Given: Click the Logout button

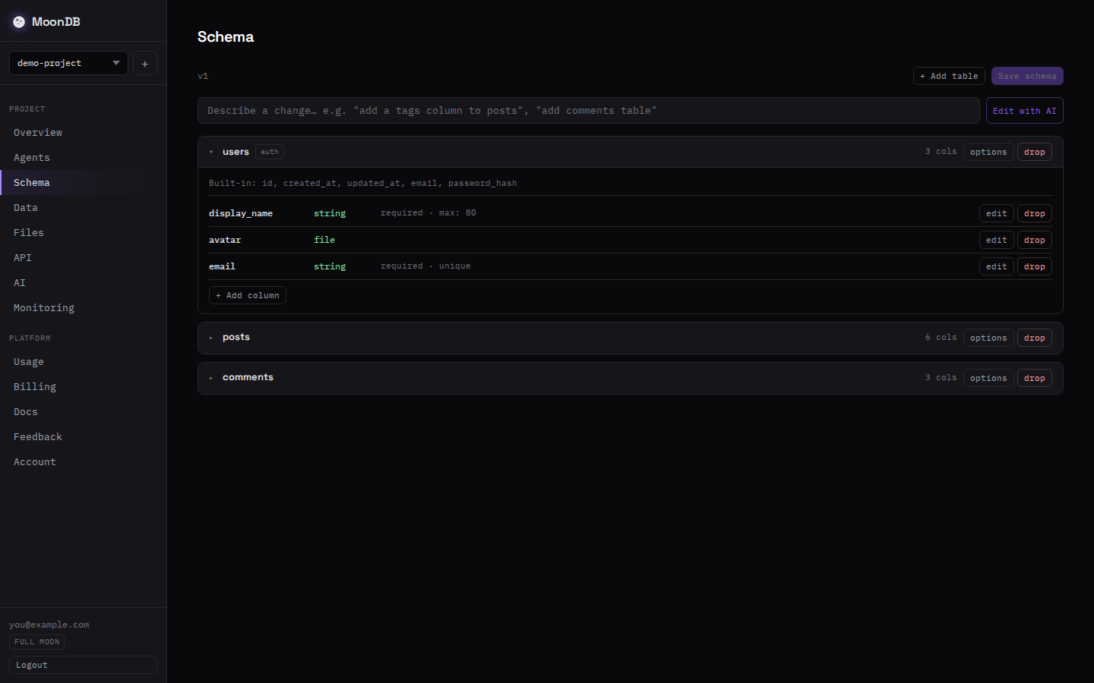Looking at the screenshot, I should (83, 665).
